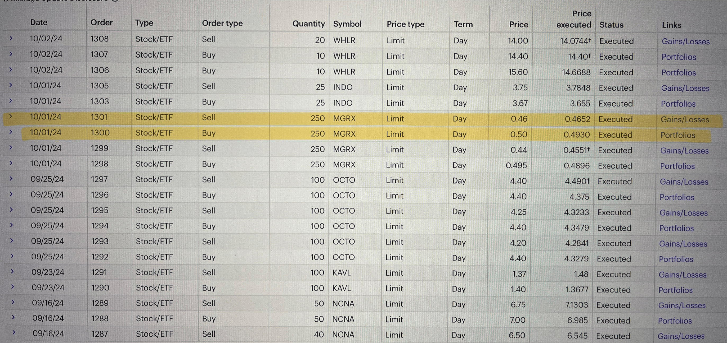View Gains/Losses for order 1291 KAVL
This screenshot has width=727, height=343.
(683, 275)
